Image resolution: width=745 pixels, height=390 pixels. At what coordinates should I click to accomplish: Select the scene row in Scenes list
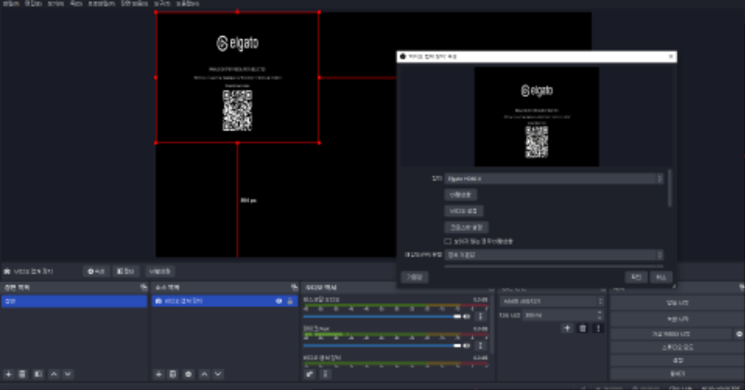coord(74,302)
